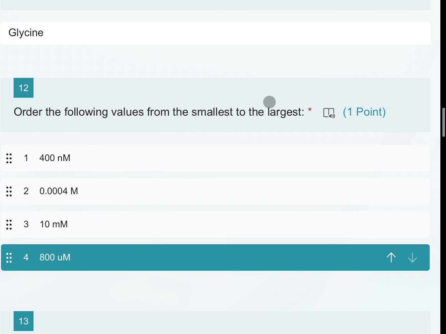
Task: Open the Immersive Reader for question 12
Action: pyautogui.click(x=329, y=113)
